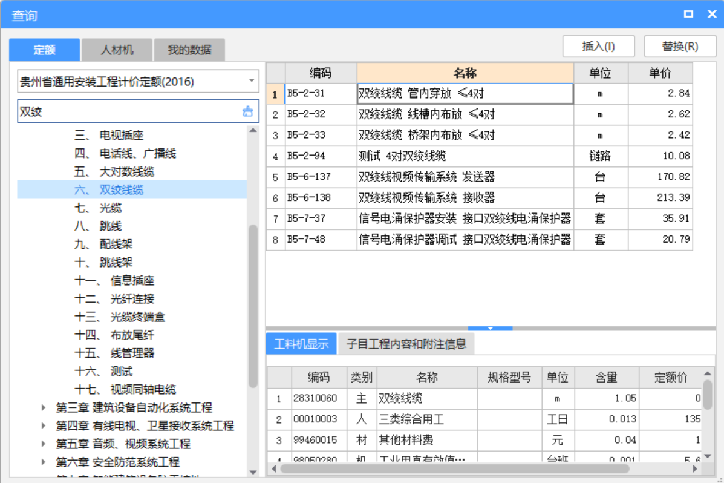724x483 pixels.
Task: Select row B5-7-37 信号电涌保护器安装
Action: point(479,218)
